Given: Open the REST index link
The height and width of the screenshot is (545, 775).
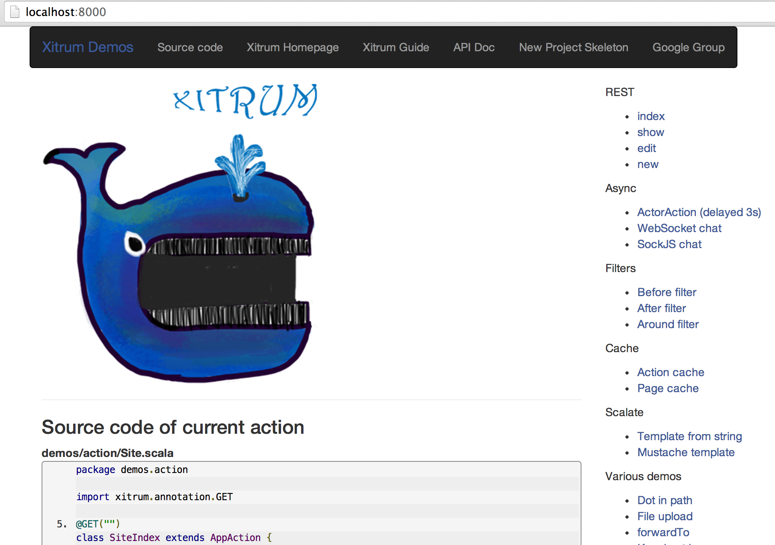Looking at the screenshot, I should (x=651, y=116).
